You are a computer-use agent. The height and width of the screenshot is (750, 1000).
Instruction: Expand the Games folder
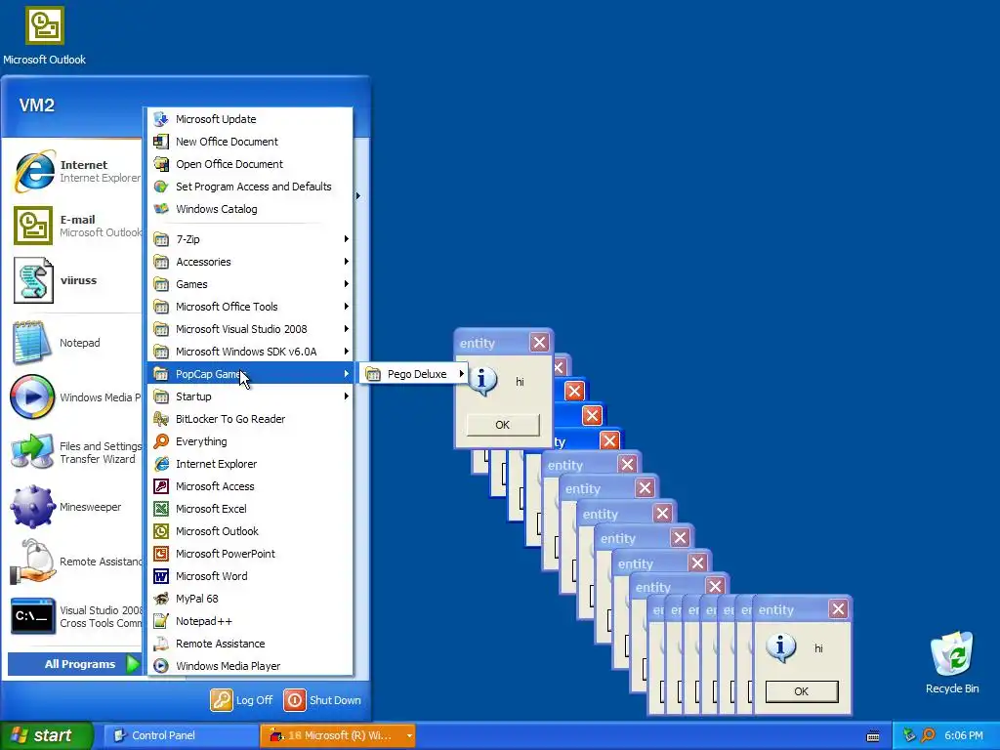[250, 284]
